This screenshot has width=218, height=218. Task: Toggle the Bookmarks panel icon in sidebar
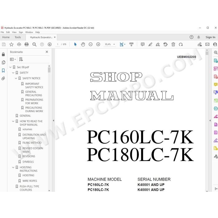[3, 70]
